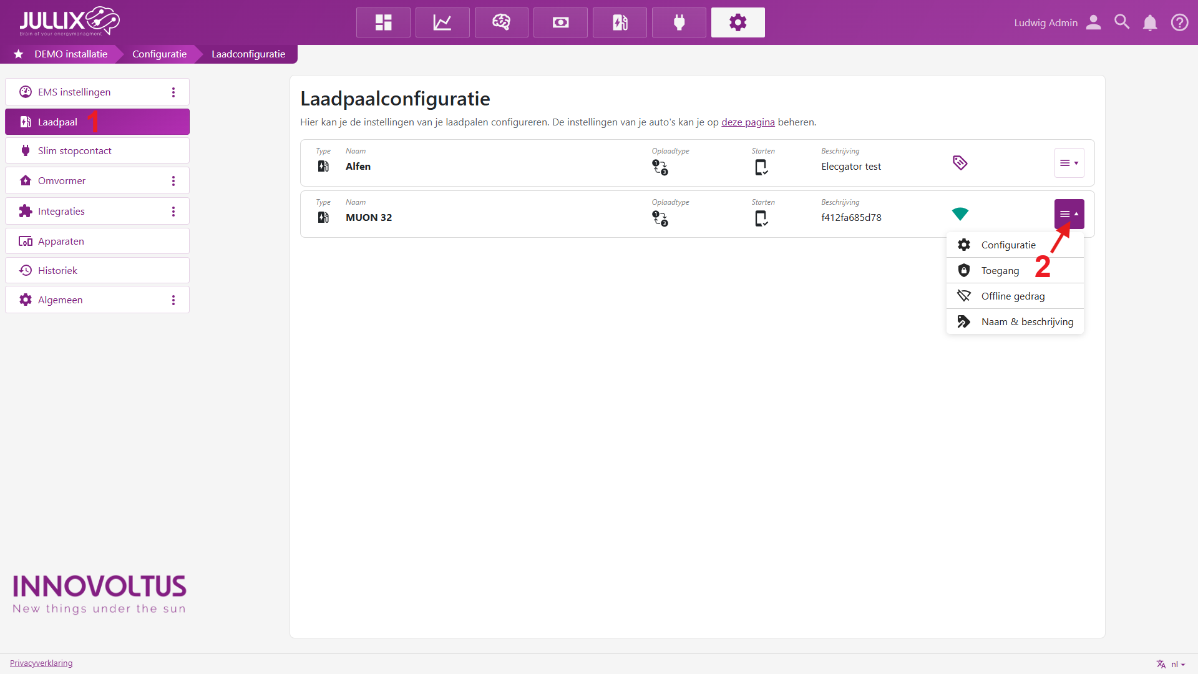The height and width of the screenshot is (674, 1198).
Task: Choose Offline gedrag menu entry
Action: (1012, 296)
